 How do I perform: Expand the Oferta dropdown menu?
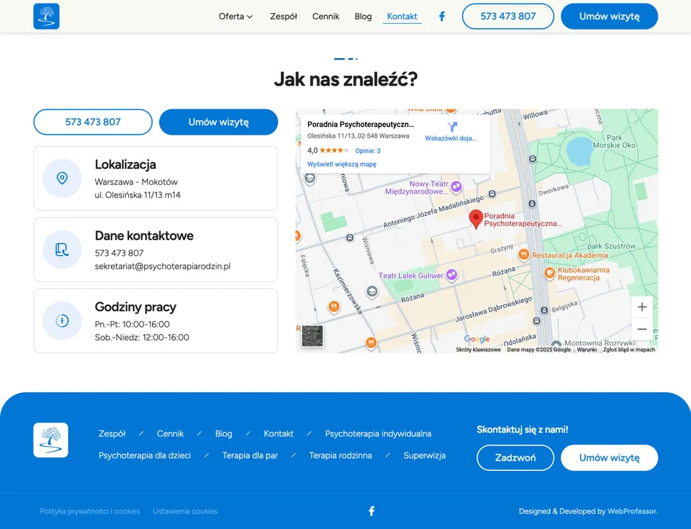235,16
